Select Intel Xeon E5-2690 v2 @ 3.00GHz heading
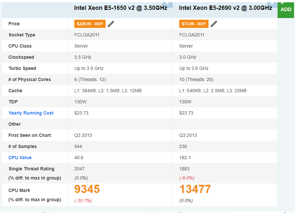Image resolution: width=295 pixels, height=213 pixels. pyautogui.click(x=225, y=8)
